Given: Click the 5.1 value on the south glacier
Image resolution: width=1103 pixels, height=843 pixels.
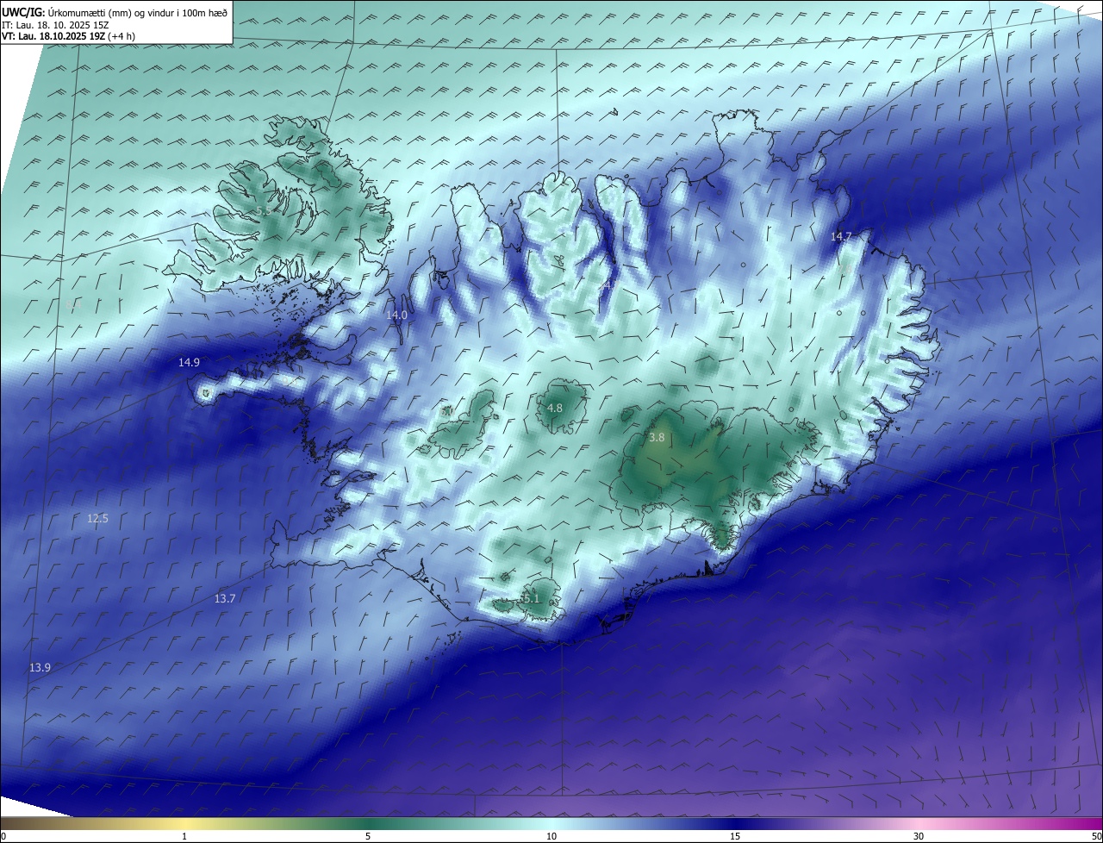Looking at the screenshot, I should point(531,599).
